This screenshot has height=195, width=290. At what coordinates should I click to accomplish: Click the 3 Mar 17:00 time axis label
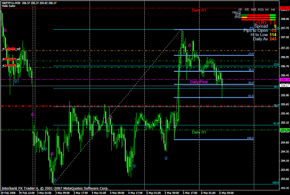click(x=81, y=193)
